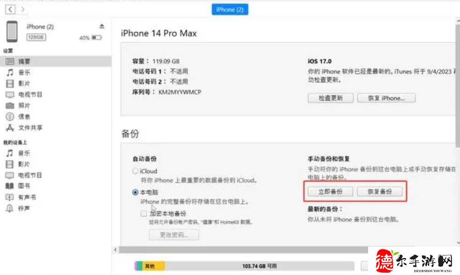Click the 119.09 GB capacity value
The width and height of the screenshot is (460, 275).
click(x=166, y=61)
